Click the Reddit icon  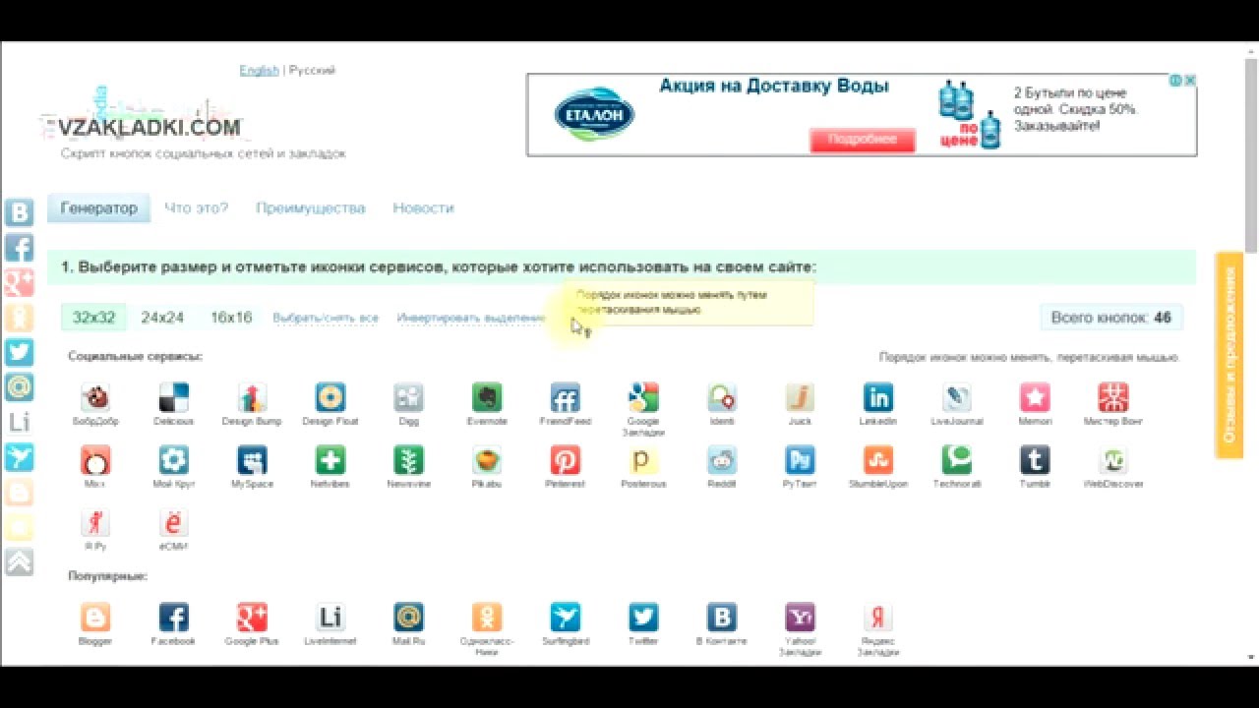pos(722,460)
